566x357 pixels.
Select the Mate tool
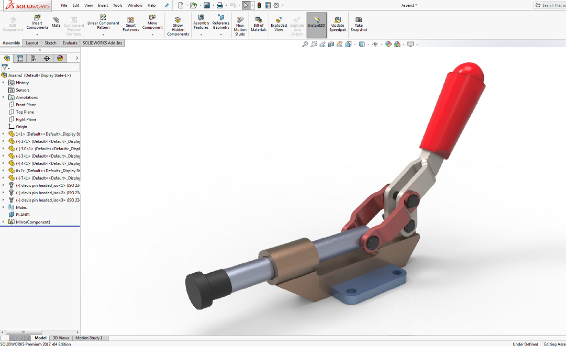[x=56, y=21]
